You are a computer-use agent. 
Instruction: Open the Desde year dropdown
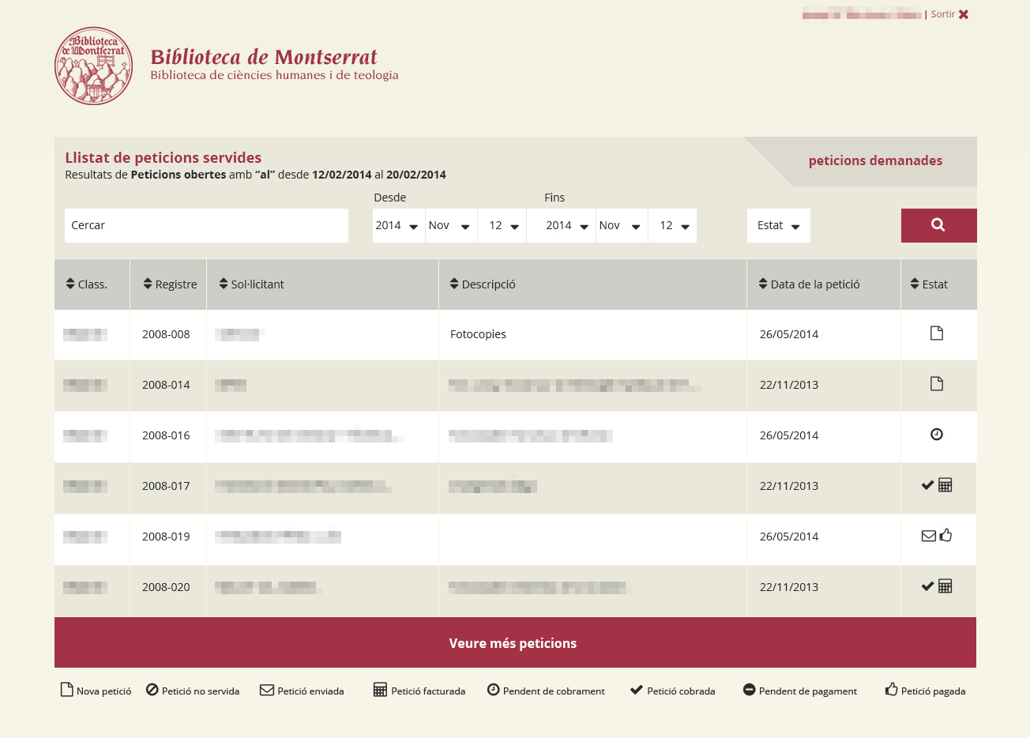coord(397,226)
